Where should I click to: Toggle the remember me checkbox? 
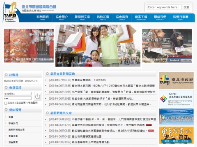pos(6,103)
